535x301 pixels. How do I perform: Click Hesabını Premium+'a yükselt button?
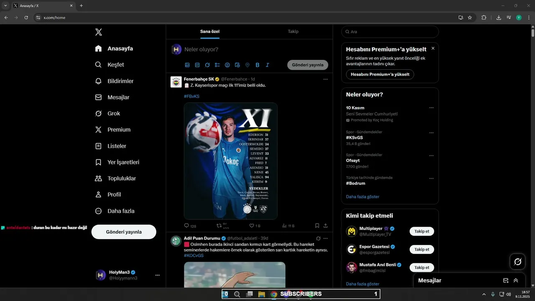point(380,74)
